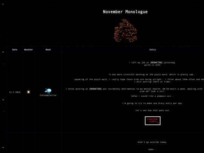Click the line 'speaking of the psych ward'
Viewport: 204px width, 153px height.
(x=139, y=79)
